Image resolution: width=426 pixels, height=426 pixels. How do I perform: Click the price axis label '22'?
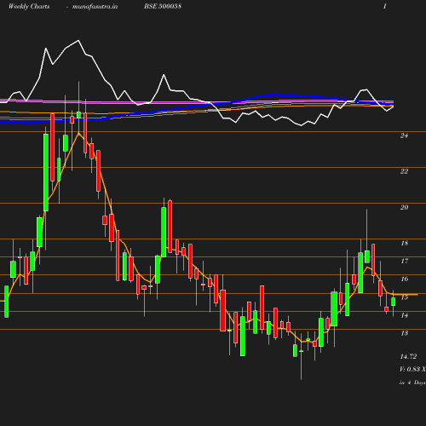(404, 171)
